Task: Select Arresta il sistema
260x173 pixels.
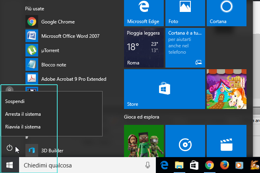Action: 23,114
